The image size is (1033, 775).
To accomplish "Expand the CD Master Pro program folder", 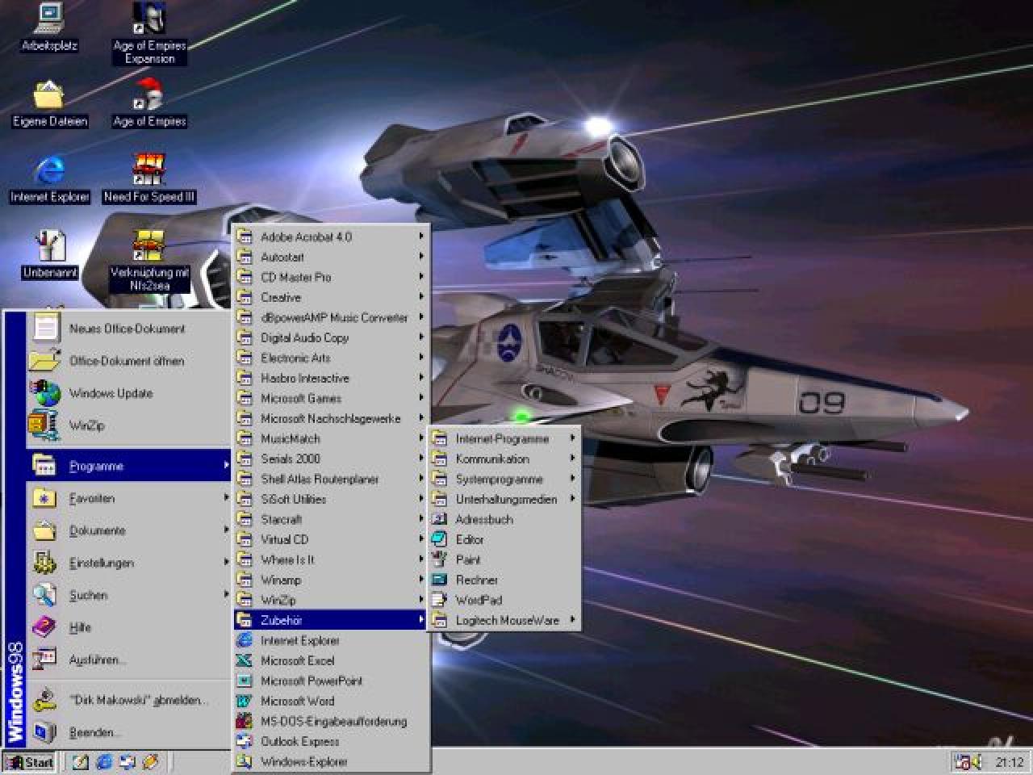I will 331,277.
